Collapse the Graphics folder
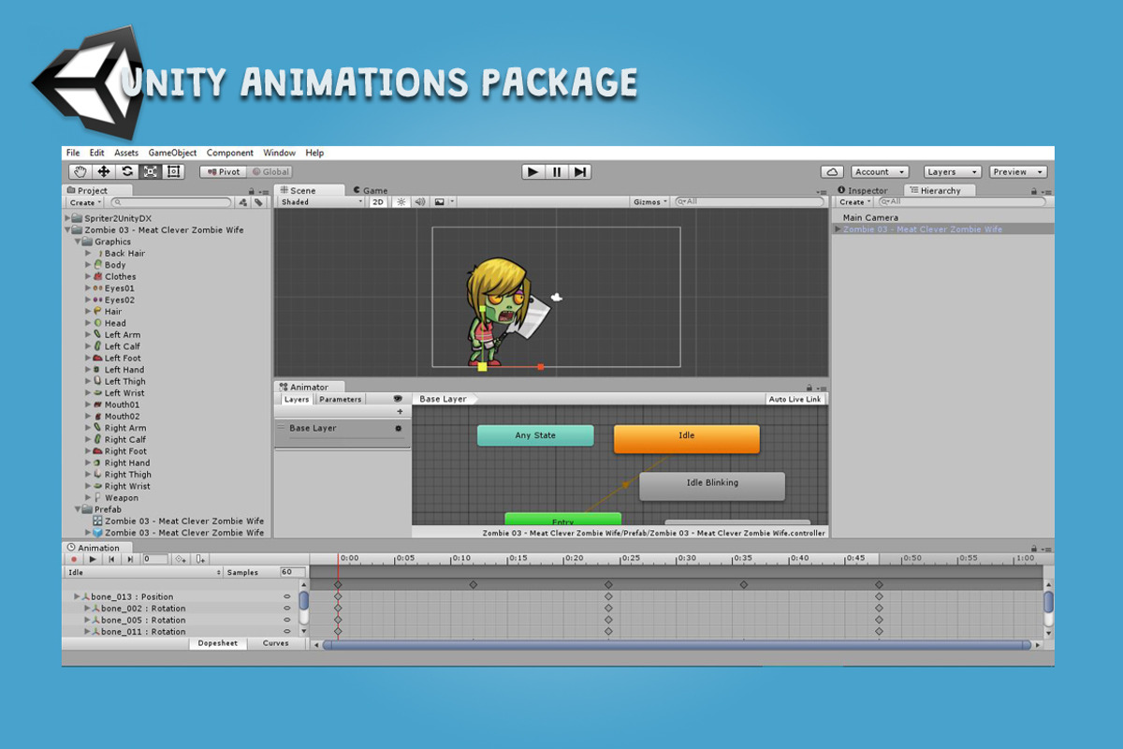Viewport: 1123px width, 749px height. (x=78, y=242)
